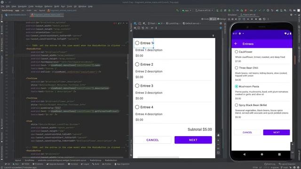Zoom in the layout preview with plus icon
This screenshot has width=301, height=169.
[218, 140]
